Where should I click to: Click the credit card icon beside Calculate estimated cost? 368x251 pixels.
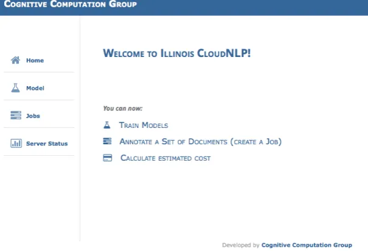click(x=108, y=158)
